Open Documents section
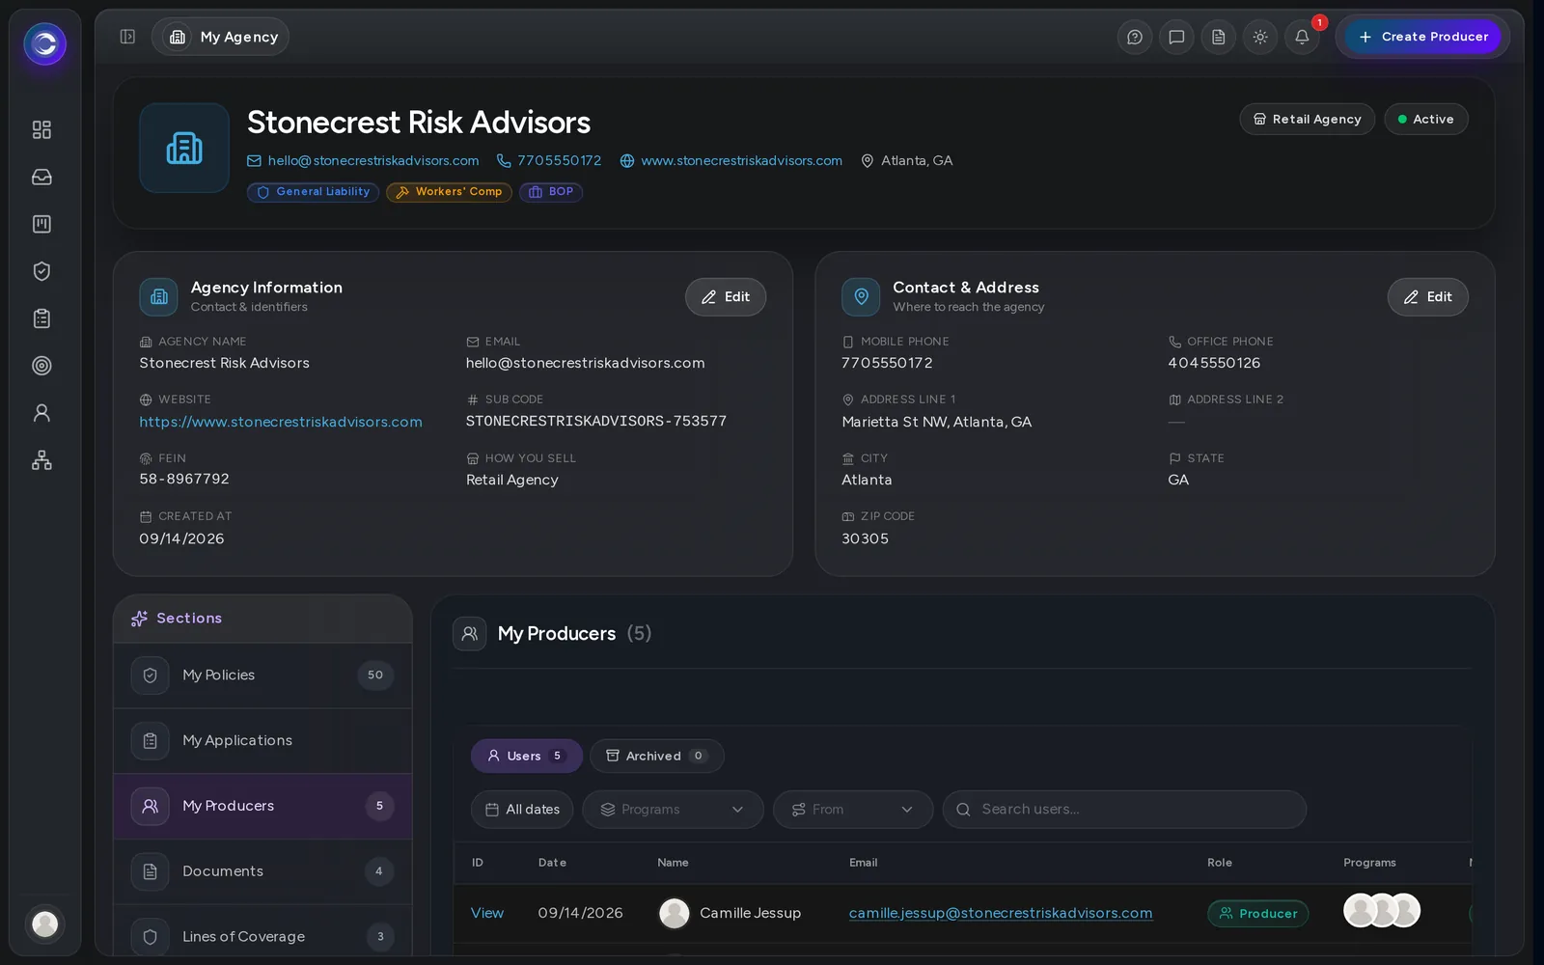The width and height of the screenshot is (1544, 965). [x=262, y=871]
